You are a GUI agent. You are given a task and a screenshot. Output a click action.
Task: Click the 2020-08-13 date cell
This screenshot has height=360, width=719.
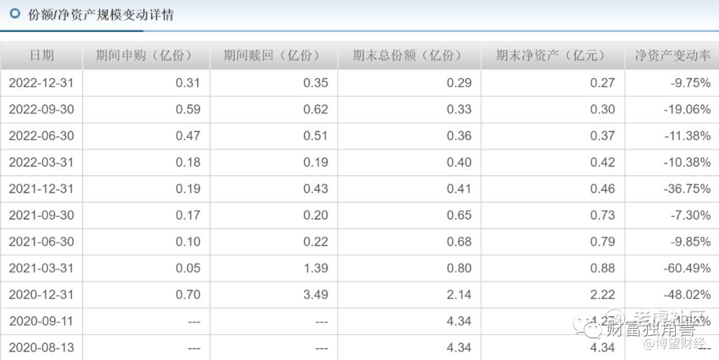click(41, 348)
